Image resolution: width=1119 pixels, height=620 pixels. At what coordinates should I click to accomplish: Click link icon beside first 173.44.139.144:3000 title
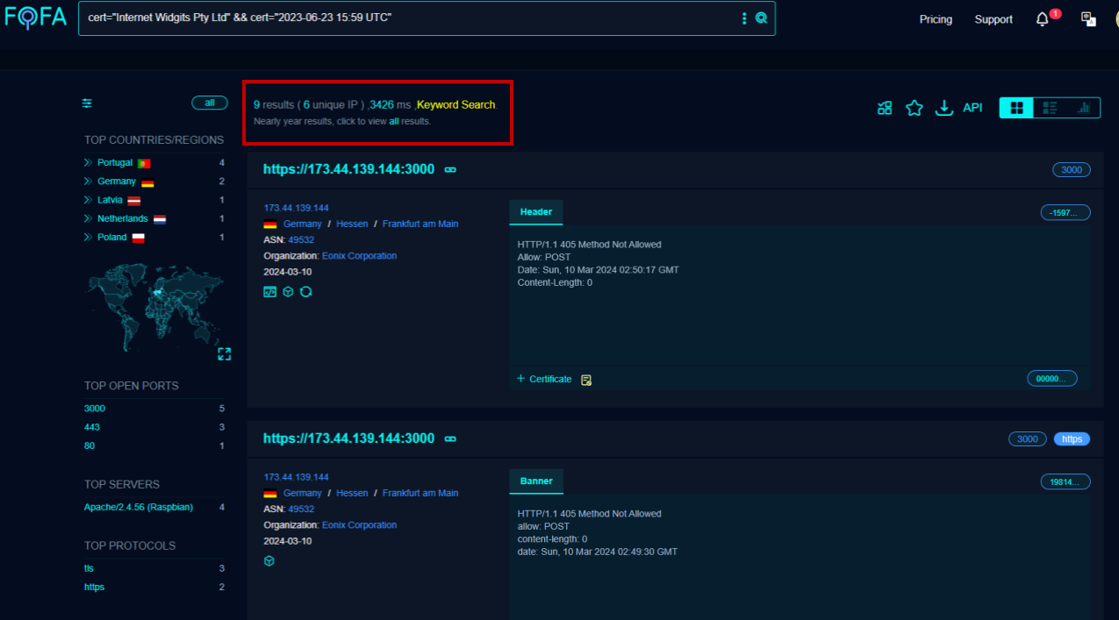tap(450, 169)
